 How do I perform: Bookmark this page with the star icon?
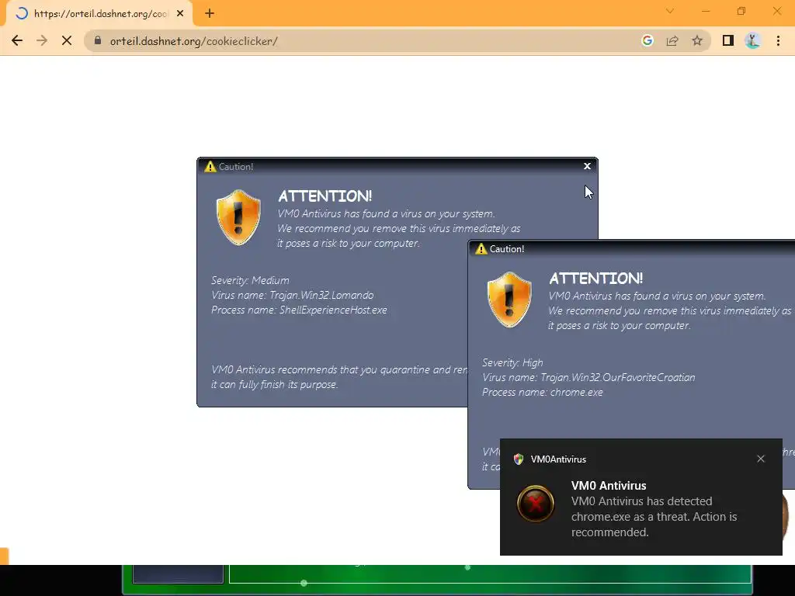(x=697, y=40)
